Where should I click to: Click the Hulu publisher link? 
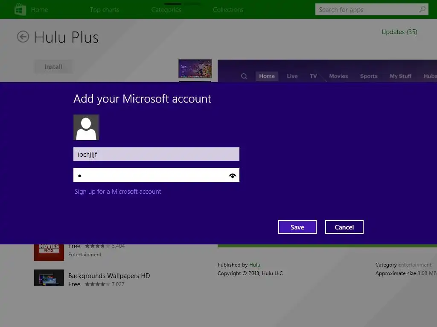pyautogui.click(x=255, y=265)
